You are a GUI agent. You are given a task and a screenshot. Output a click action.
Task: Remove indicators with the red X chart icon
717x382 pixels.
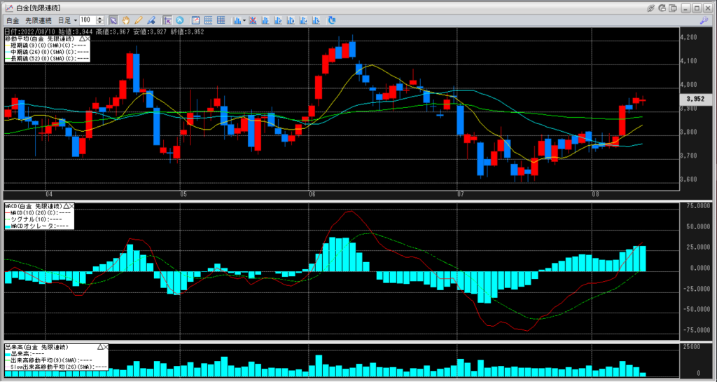[x=252, y=20]
